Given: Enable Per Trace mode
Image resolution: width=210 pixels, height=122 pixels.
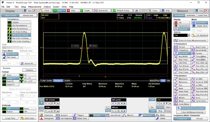Looking at the screenshot, I should tap(10, 57).
